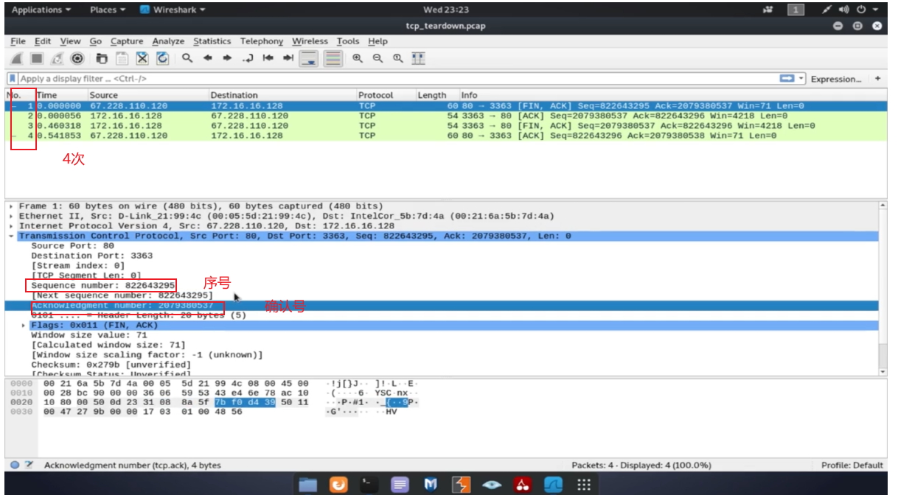Save this capture file from toolbar
The width and height of the screenshot is (898, 495).
[x=122, y=58]
